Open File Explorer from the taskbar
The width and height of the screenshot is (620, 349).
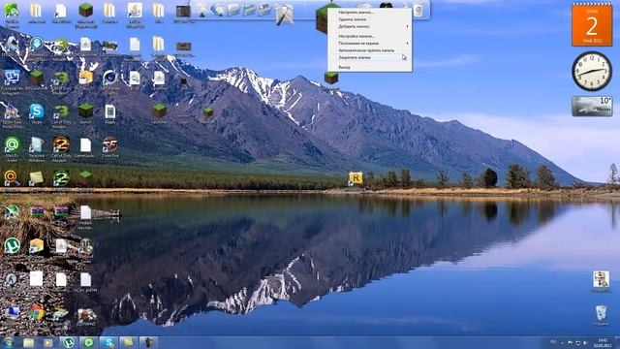(x=28, y=342)
